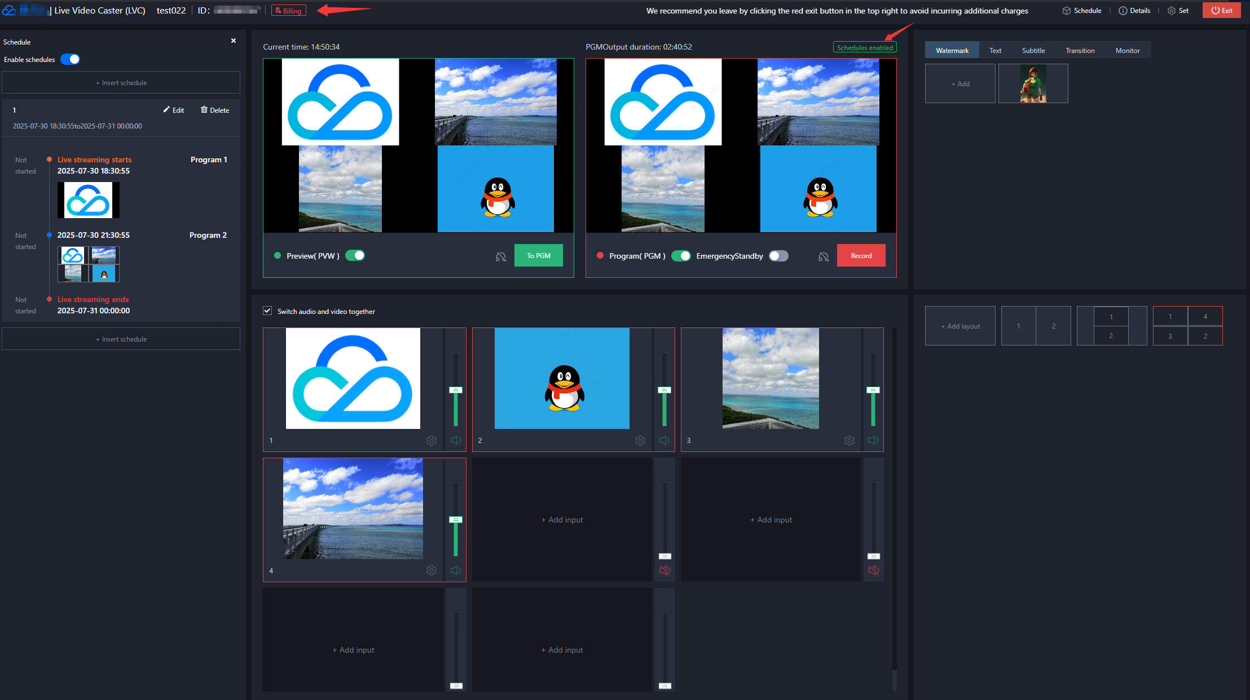This screenshot has width=1250, height=700.
Task: Close the Schedule side panel
Action: coord(234,41)
